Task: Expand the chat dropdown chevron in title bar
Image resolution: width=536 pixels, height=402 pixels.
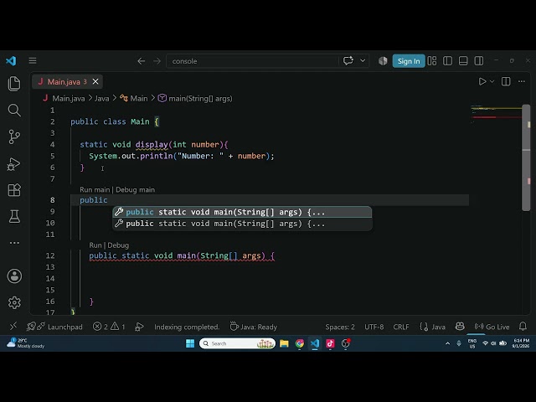Action: click(x=363, y=61)
